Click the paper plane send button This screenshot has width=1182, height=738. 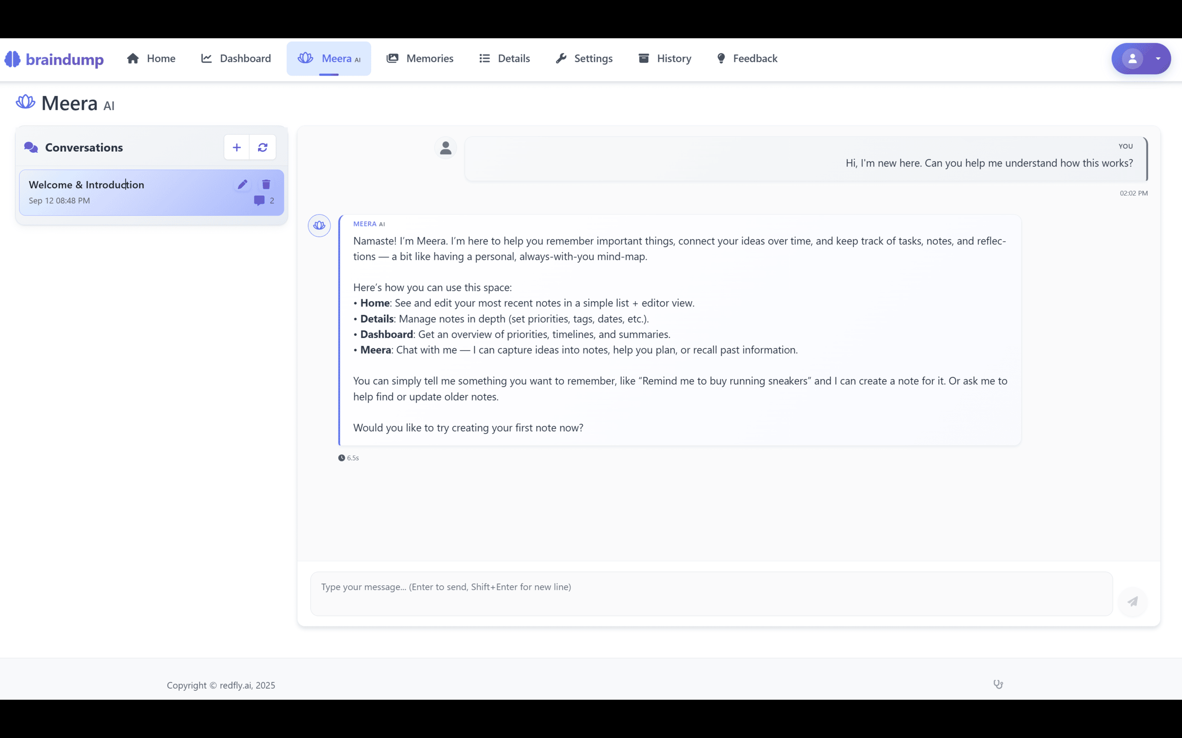pos(1133,601)
